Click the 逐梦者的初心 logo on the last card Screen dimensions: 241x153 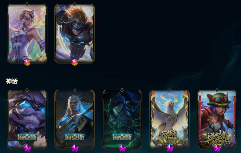[217, 138]
